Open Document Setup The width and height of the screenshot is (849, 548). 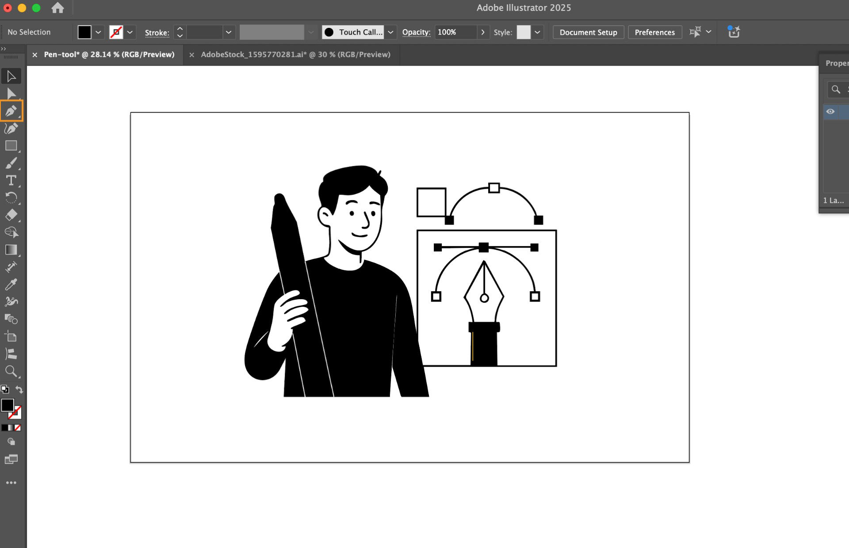coord(588,32)
